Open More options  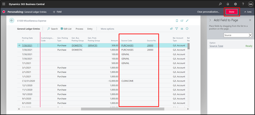pyautogui.click(x=107, y=29)
